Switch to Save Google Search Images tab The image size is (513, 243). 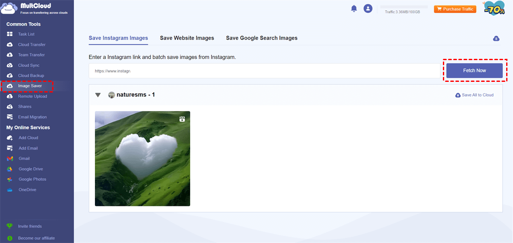click(262, 38)
